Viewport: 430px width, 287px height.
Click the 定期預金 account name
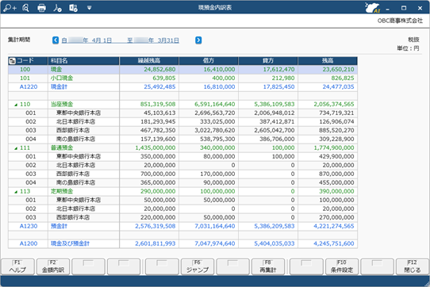[x=62, y=191]
